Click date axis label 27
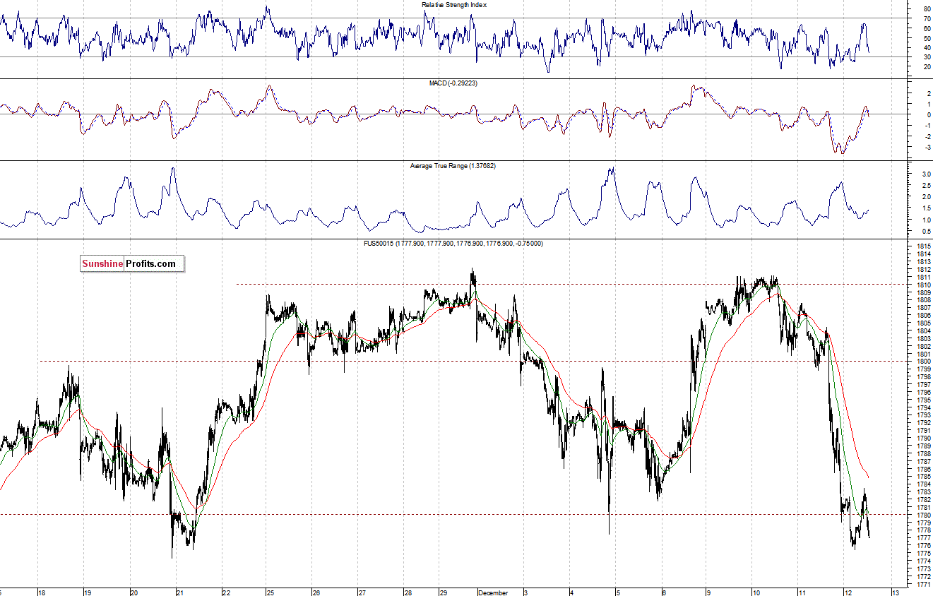The width and height of the screenshot is (933, 596). point(362,592)
